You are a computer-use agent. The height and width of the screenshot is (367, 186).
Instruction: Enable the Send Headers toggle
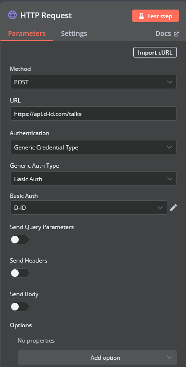click(x=20, y=273)
